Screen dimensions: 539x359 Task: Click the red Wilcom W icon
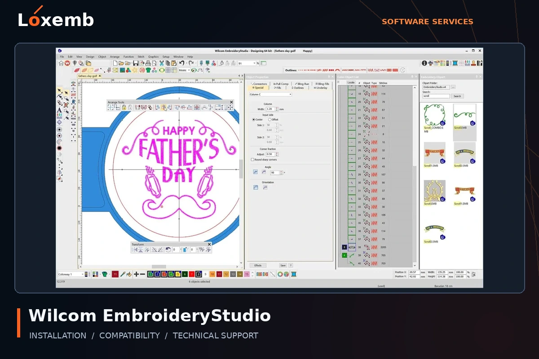click(67, 63)
